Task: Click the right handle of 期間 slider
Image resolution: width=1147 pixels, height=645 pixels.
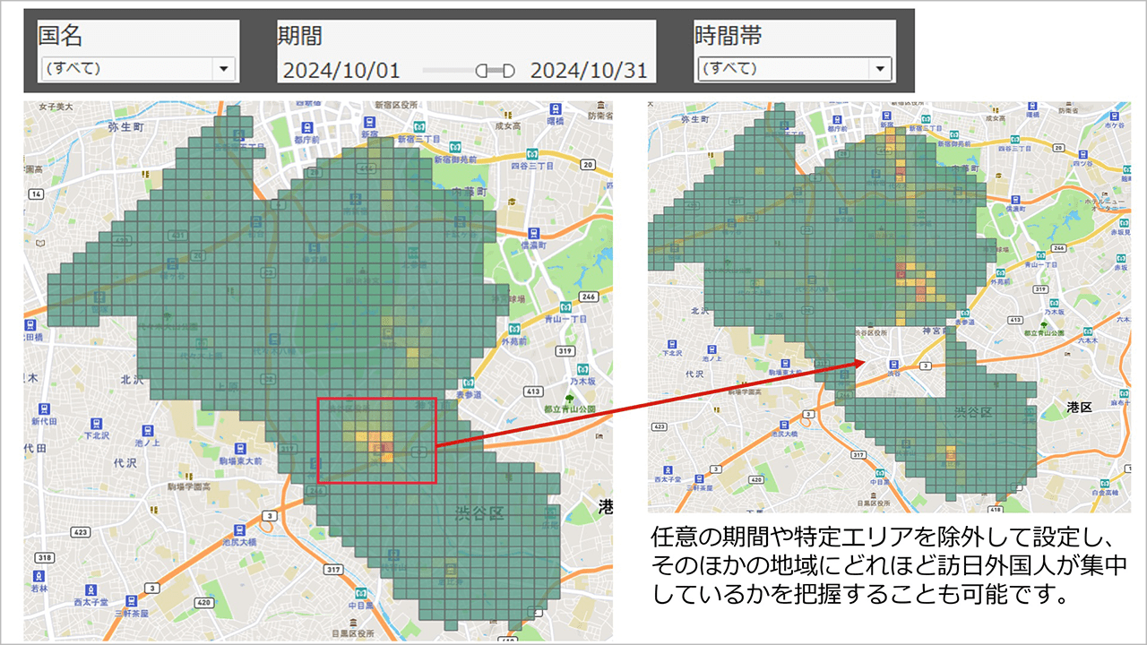Action: pyautogui.click(x=508, y=71)
